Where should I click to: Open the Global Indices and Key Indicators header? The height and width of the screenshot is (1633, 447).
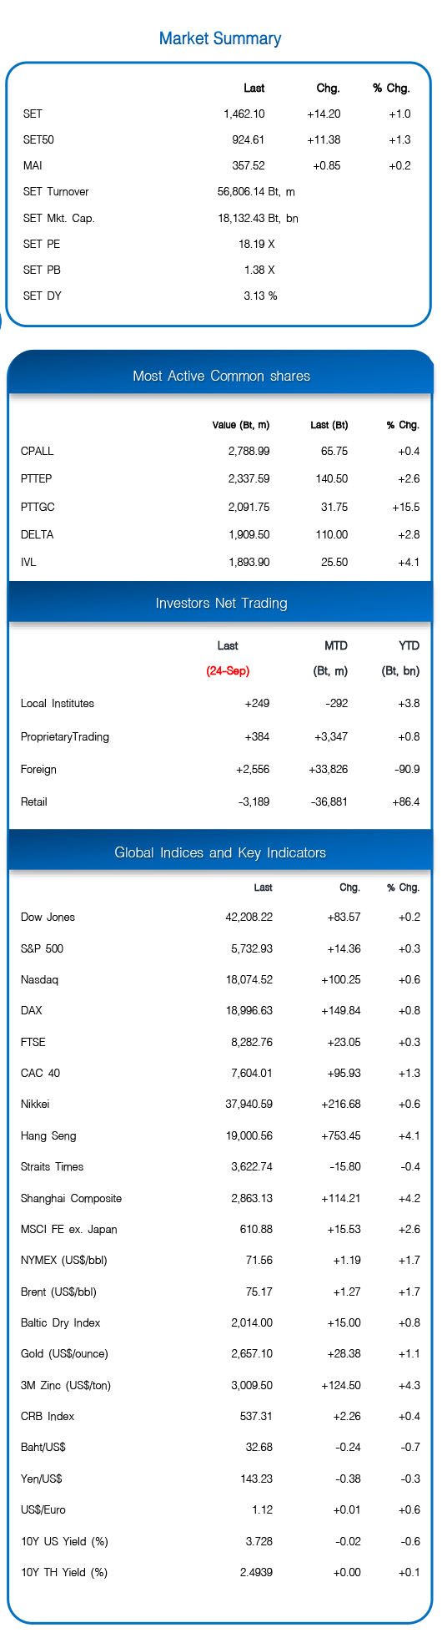tap(220, 852)
